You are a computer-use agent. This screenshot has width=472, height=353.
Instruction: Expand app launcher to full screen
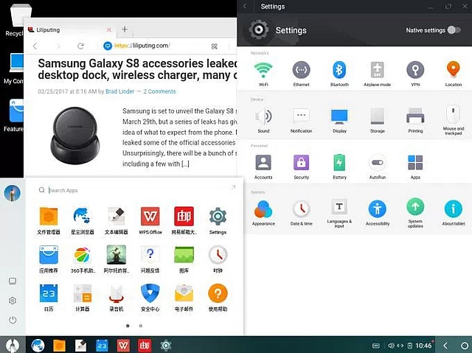tap(233, 188)
